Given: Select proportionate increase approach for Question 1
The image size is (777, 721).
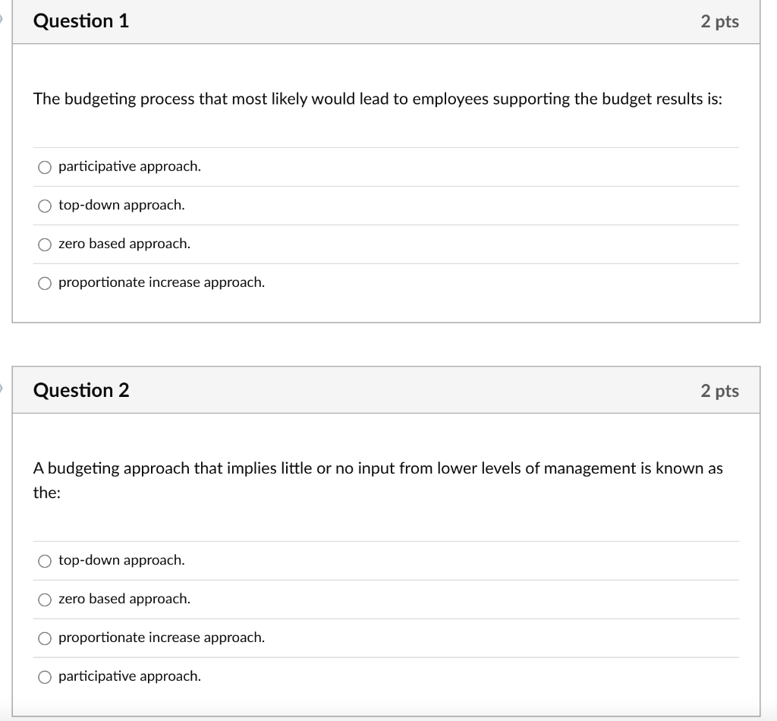Looking at the screenshot, I should click(x=44, y=282).
